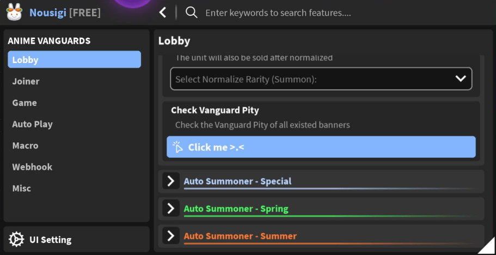Expand the Auto Summoner - Spring section

tap(171, 208)
